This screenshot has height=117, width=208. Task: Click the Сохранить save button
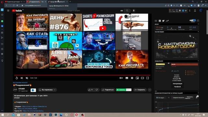pyautogui.click(x=140, y=90)
